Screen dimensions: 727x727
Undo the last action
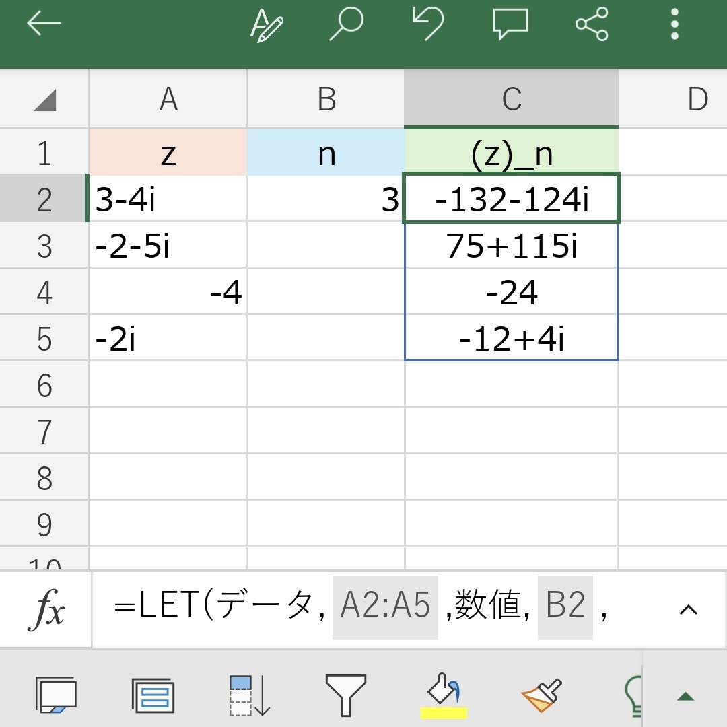(x=427, y=24)
